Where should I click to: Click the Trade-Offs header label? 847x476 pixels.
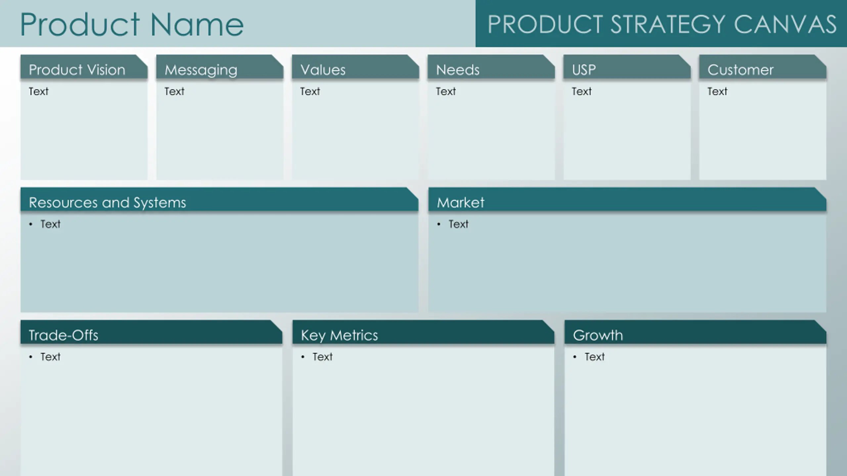[x=64, y=335]
